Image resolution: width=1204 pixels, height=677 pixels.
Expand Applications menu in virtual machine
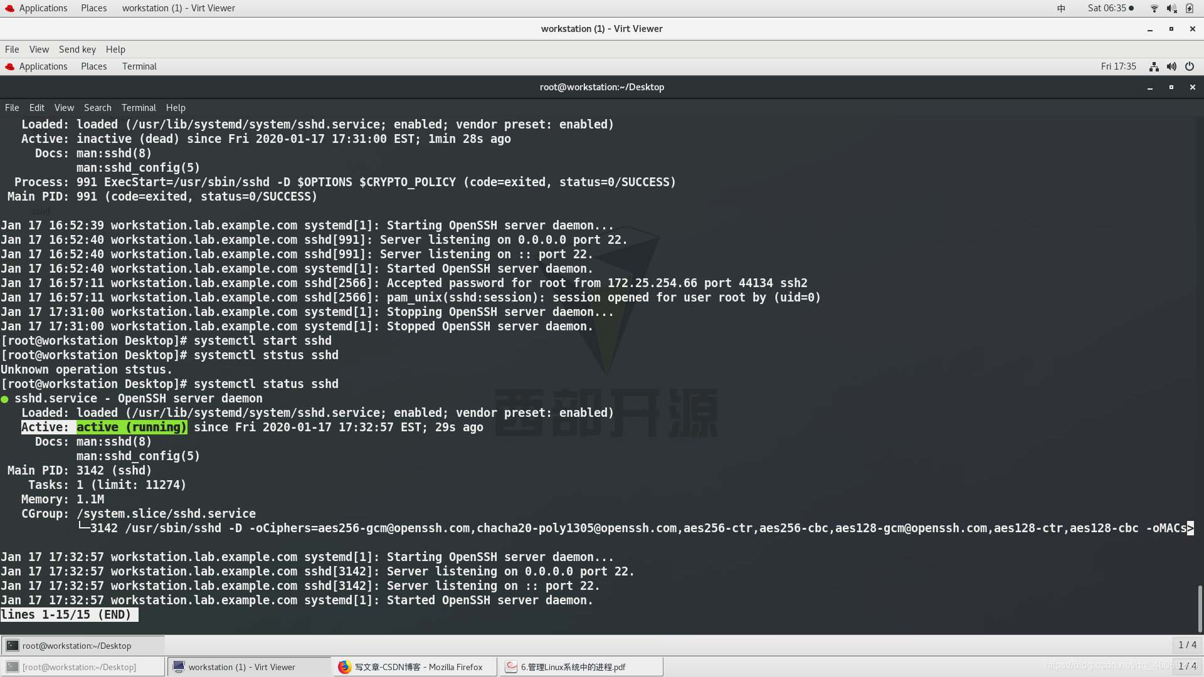(x=43, y=66)
